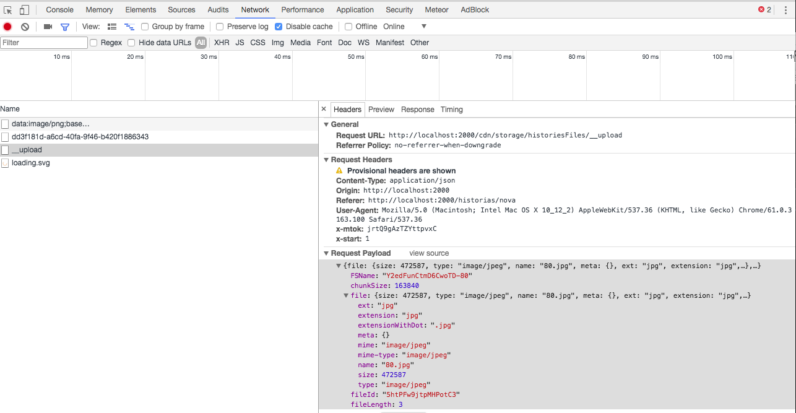Collapse the Request Headers section
The width and height of the screenshot is (796, 413).
point(326,159)
